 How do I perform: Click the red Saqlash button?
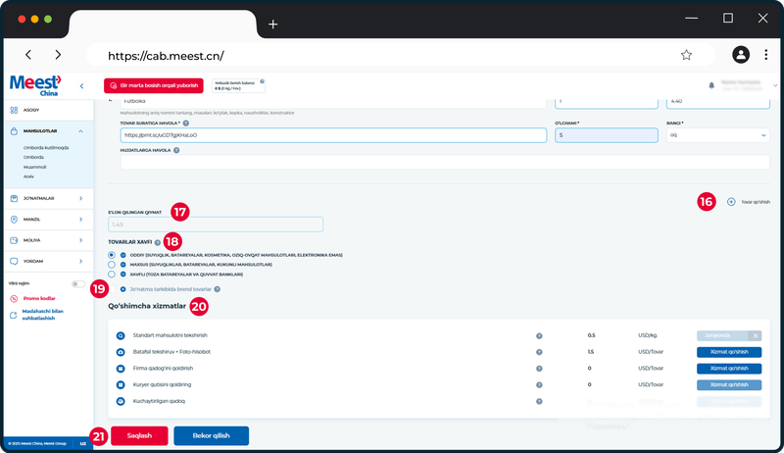coord(139,435)
